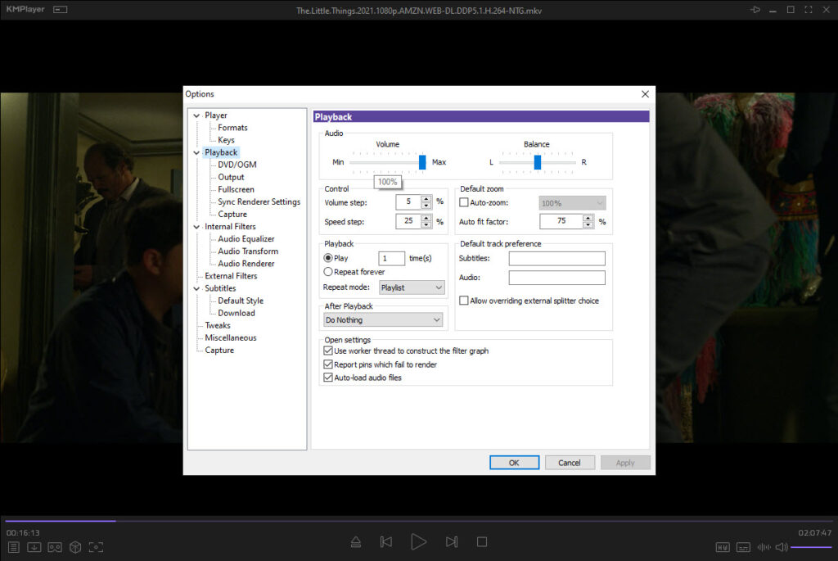Open the KMPlayer logo menu

pos(25,9)
